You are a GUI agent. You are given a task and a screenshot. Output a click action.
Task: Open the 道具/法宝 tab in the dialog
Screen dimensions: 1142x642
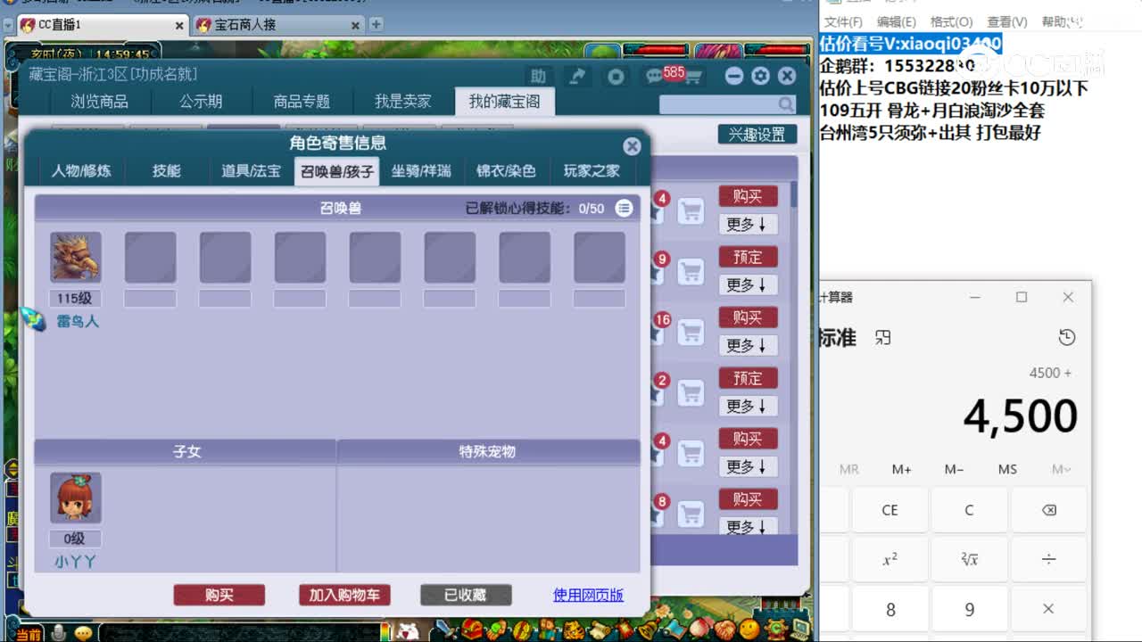[x=251, y=171]
